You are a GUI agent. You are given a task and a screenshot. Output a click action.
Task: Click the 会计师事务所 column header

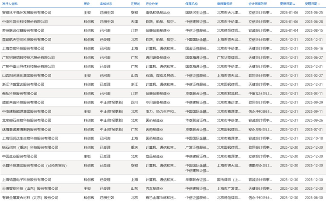click(x=258, y=4)
